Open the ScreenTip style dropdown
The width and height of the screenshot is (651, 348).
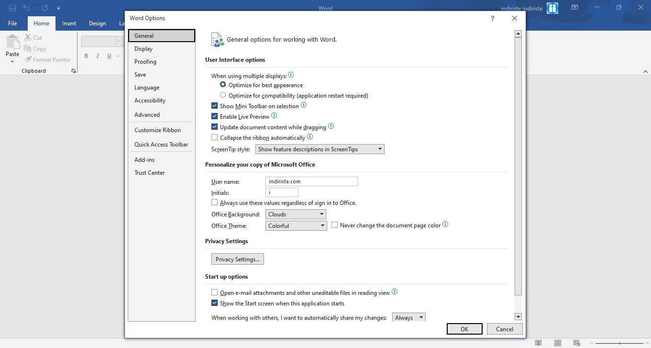point(320,149)
